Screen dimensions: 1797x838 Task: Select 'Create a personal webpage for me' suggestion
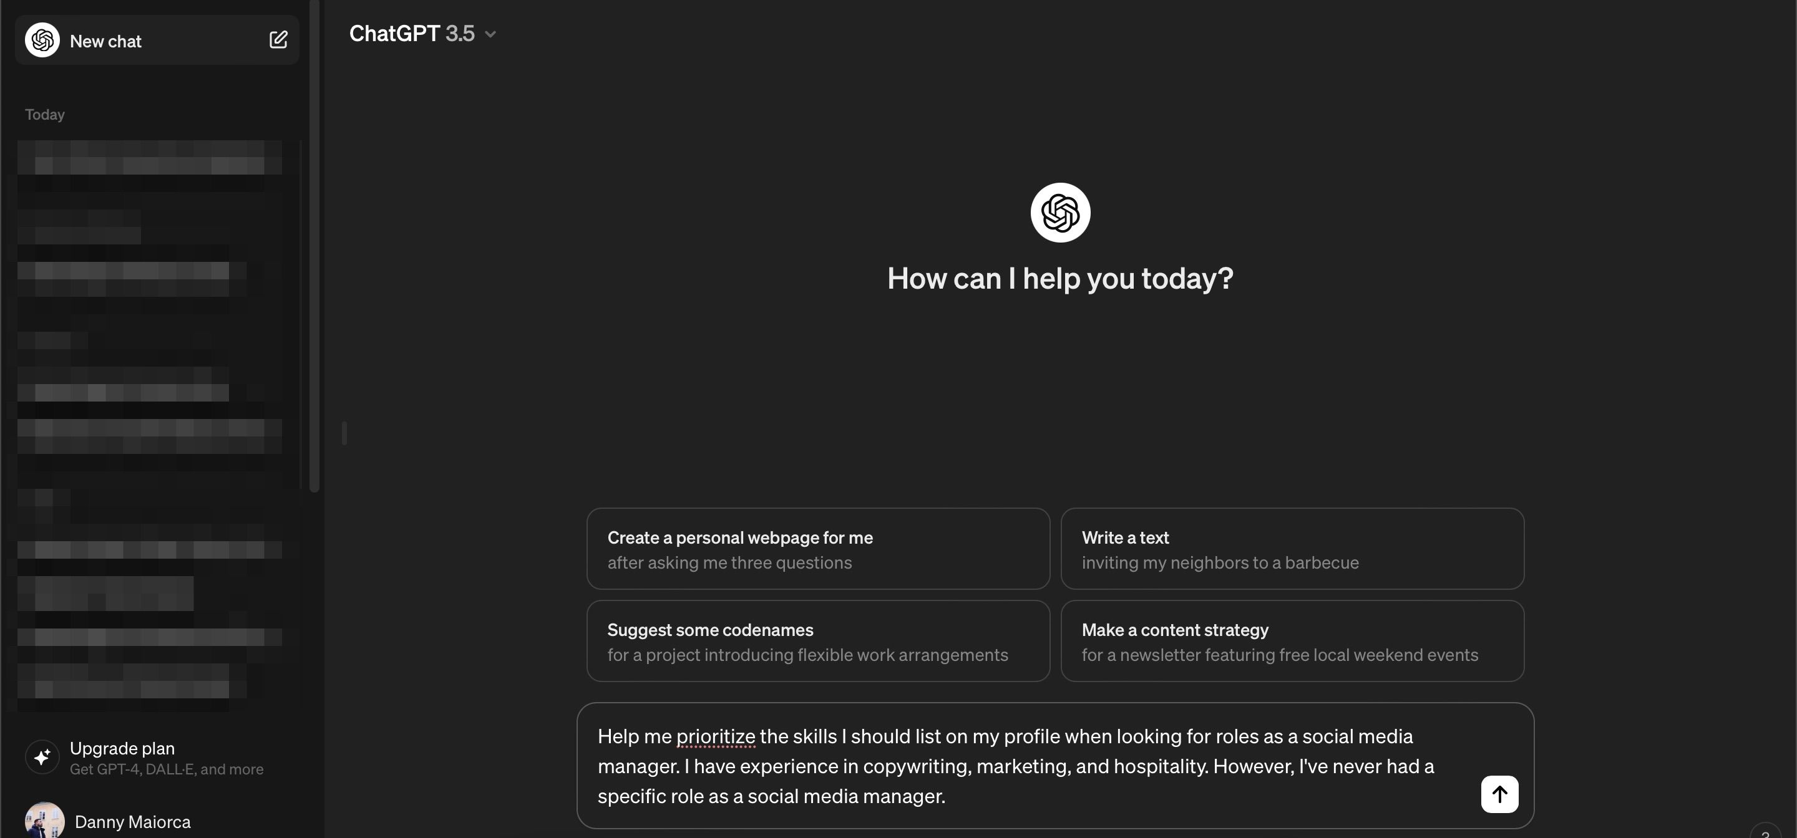tap(818, 549)
